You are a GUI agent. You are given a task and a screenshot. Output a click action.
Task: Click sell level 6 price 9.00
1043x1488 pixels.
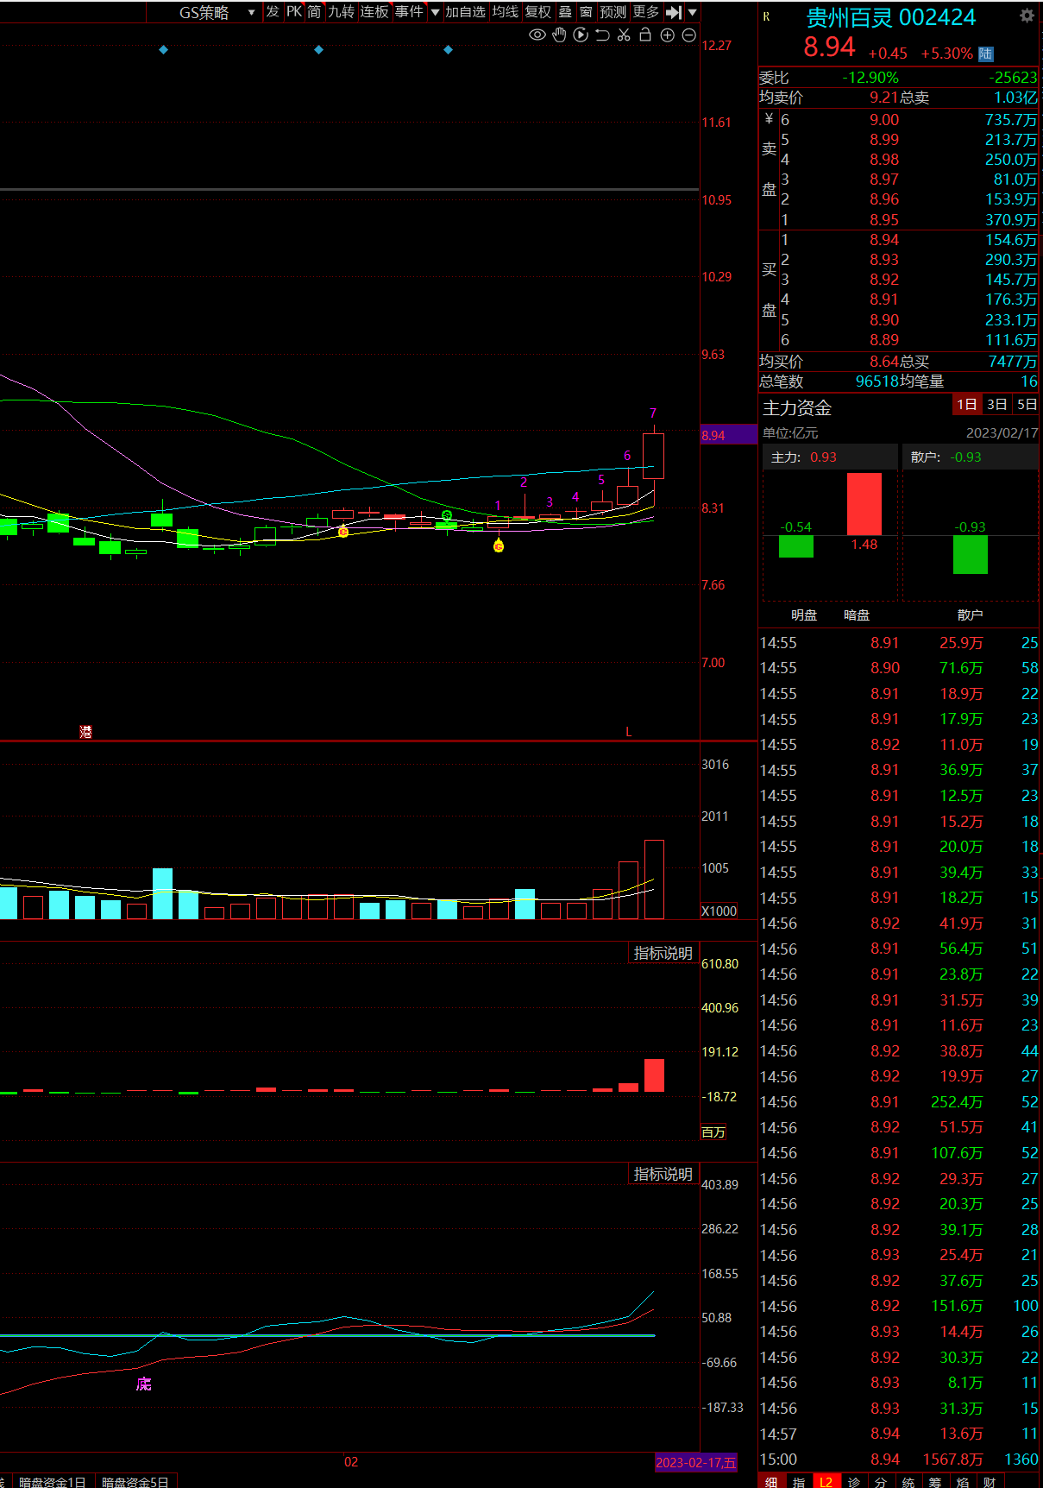884,120
